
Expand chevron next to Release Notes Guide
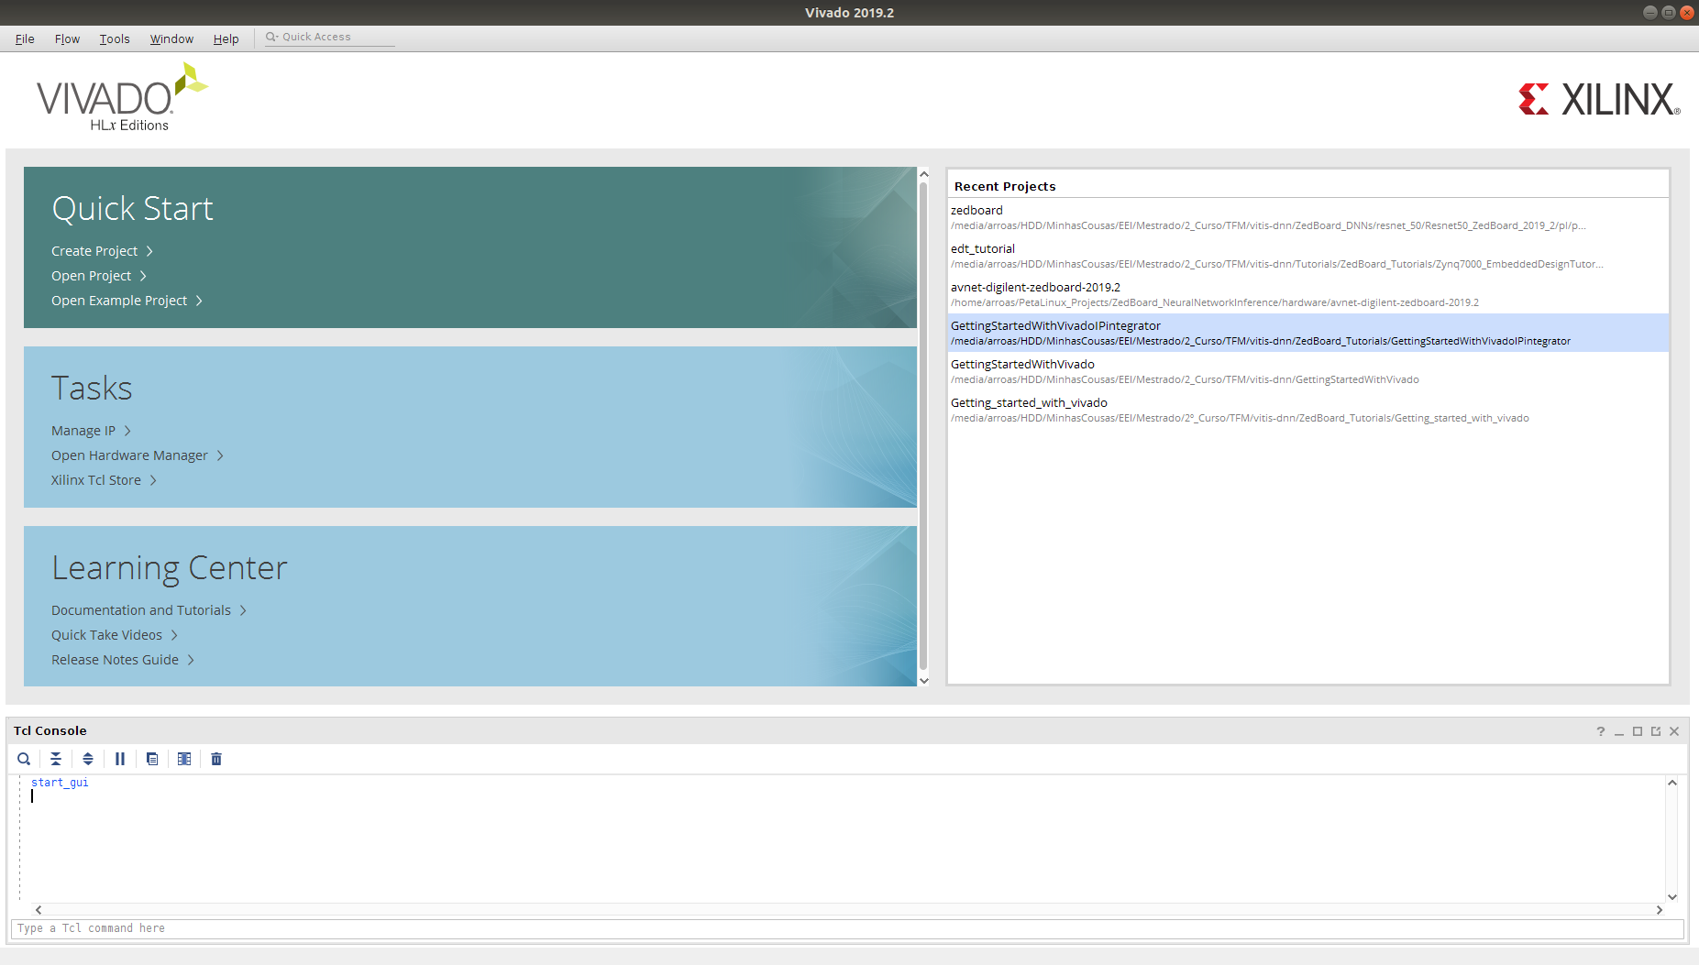(191, 660)
